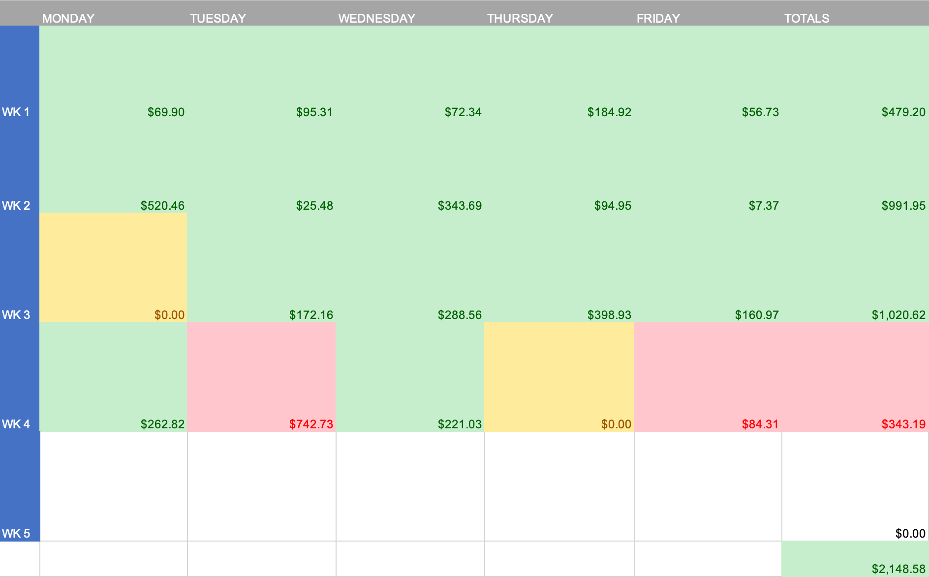Screen dimensions: 929x577
Task: Click the $69.90 Monday cell
Action: tap(166, 112)
